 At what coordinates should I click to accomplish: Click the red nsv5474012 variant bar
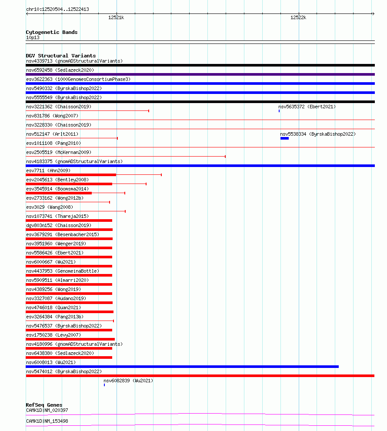pos(200,376)
